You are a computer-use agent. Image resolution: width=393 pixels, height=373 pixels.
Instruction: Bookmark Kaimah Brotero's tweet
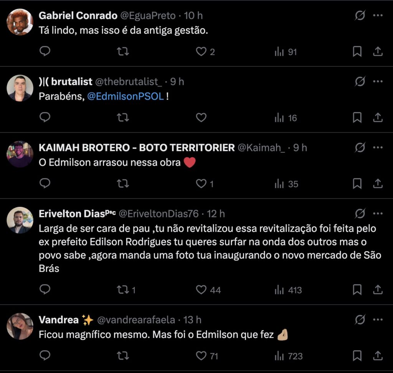coord(357,184)
